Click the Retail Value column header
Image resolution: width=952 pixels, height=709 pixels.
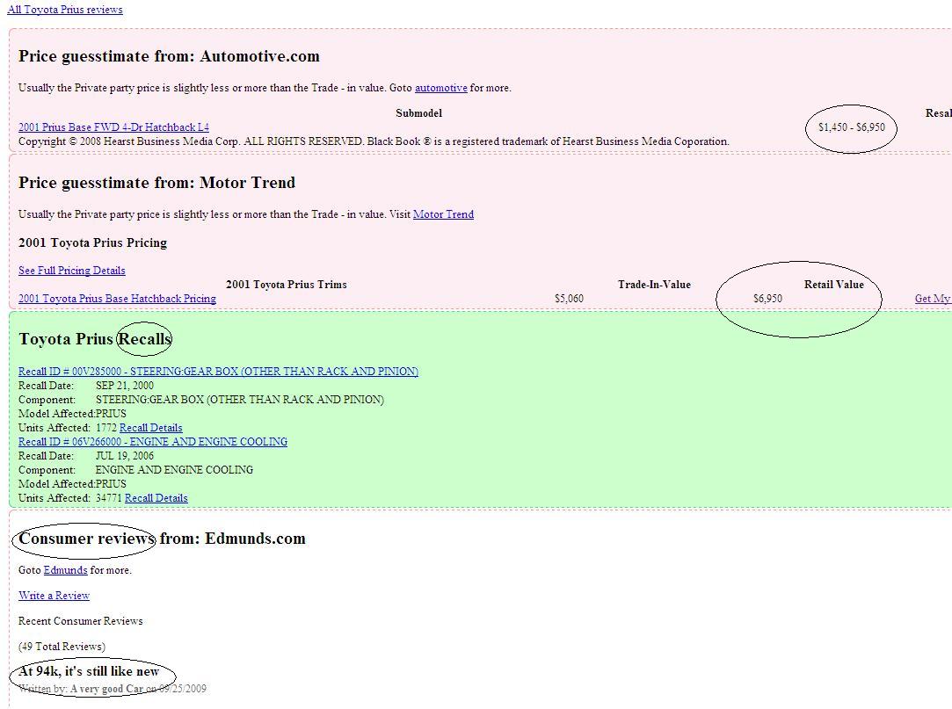[833, 284]
